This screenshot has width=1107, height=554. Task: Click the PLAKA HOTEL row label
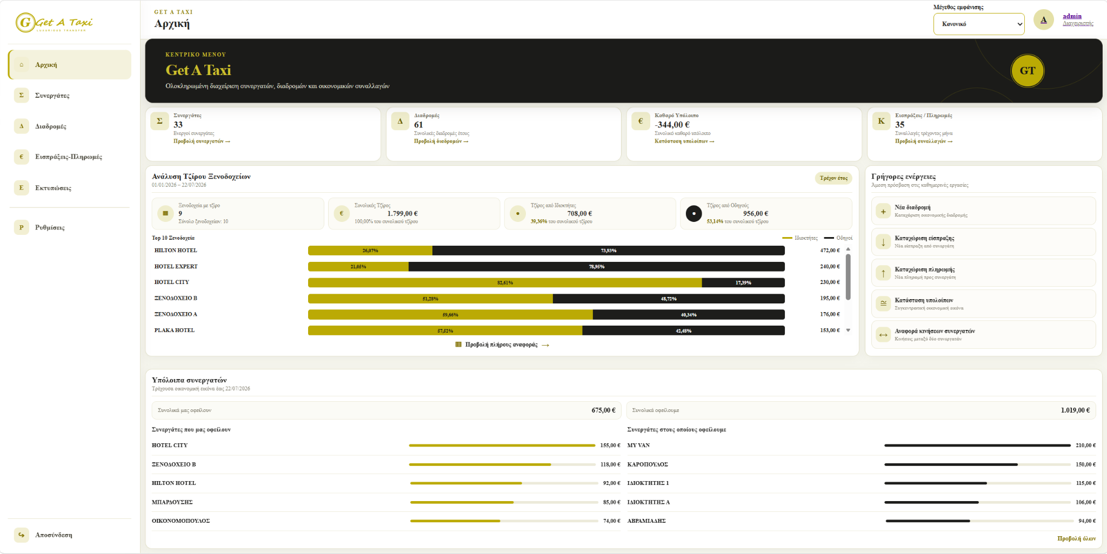175,330
